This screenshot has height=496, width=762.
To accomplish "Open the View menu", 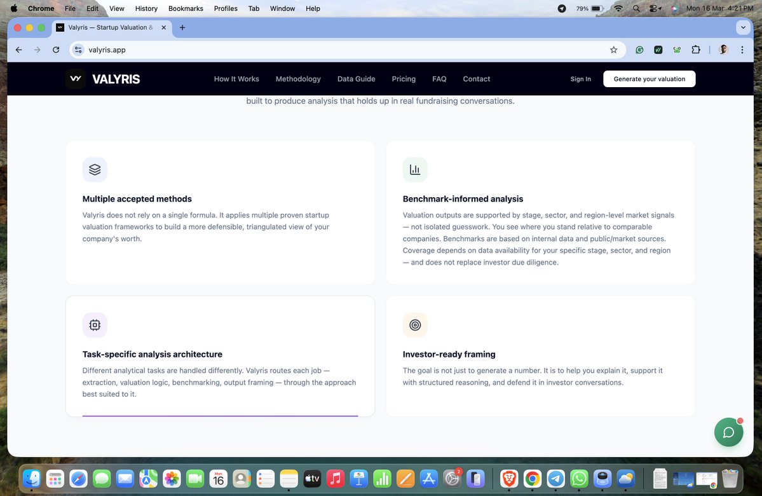I will (x=117, y=8).
